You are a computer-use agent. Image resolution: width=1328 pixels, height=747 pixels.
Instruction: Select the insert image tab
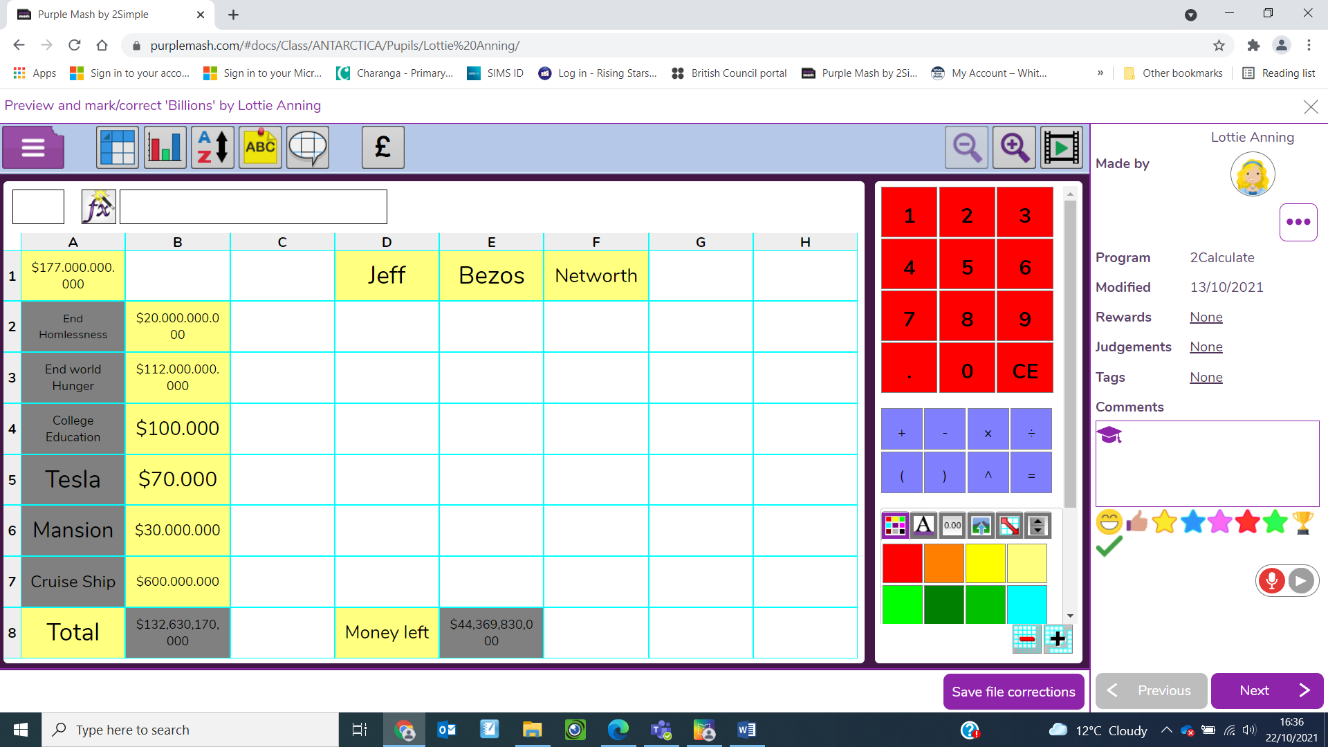(x=981, y=526)
